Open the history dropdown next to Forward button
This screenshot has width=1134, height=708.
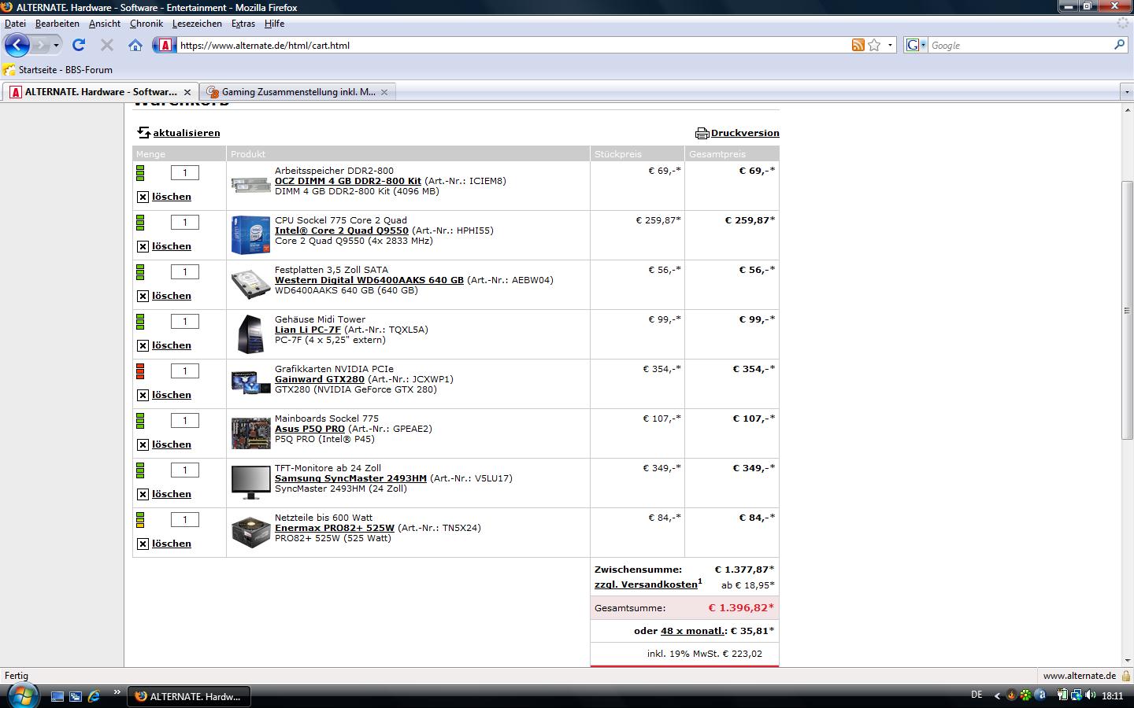coord(56,45)
